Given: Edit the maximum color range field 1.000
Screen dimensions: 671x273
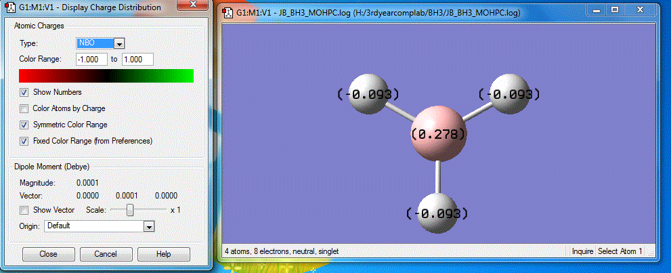Looking at the screenshot, I should pyautogui.click(x=138, y=59).
